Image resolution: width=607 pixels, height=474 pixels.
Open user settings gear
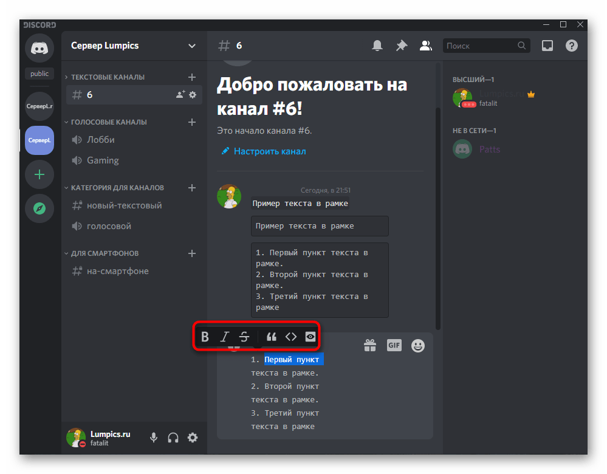[193, 438]
